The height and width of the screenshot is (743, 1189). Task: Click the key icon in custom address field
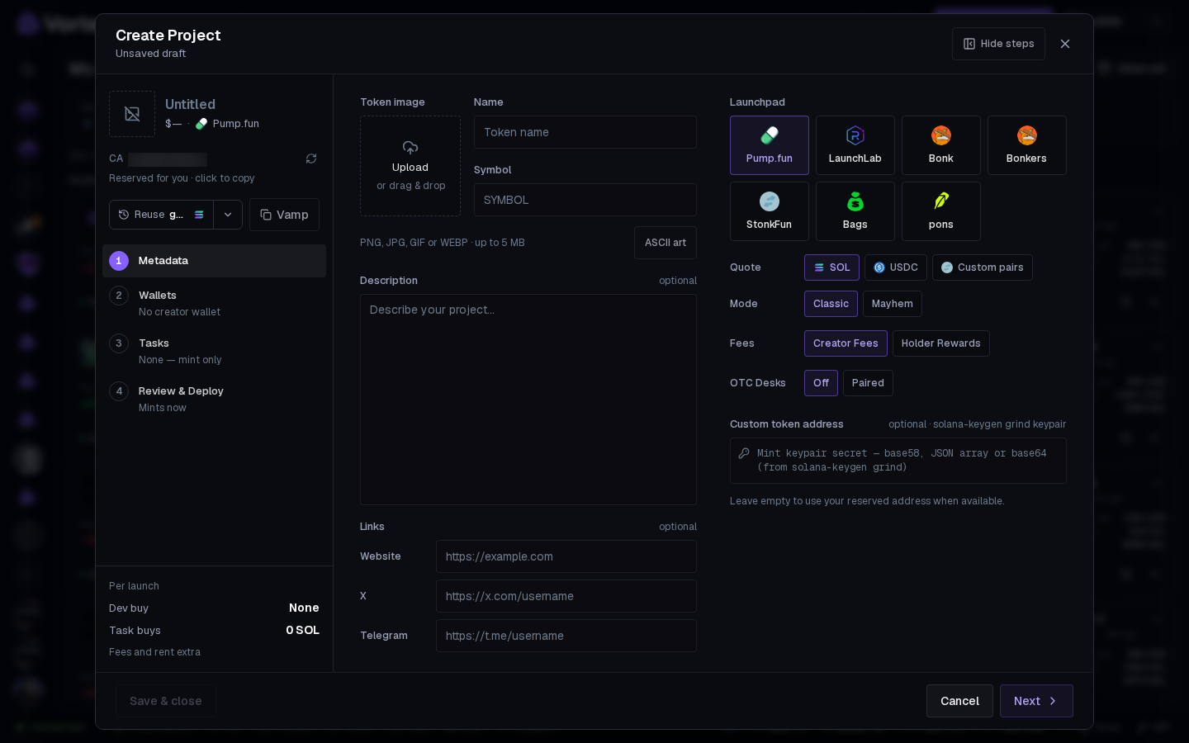[744, 453]
